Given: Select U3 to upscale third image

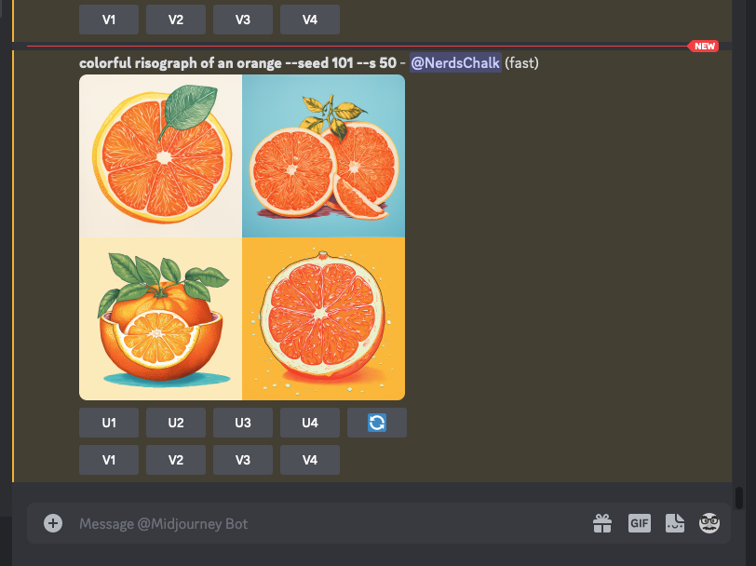Looking at the screenshot, I should [x=243, y=423].
